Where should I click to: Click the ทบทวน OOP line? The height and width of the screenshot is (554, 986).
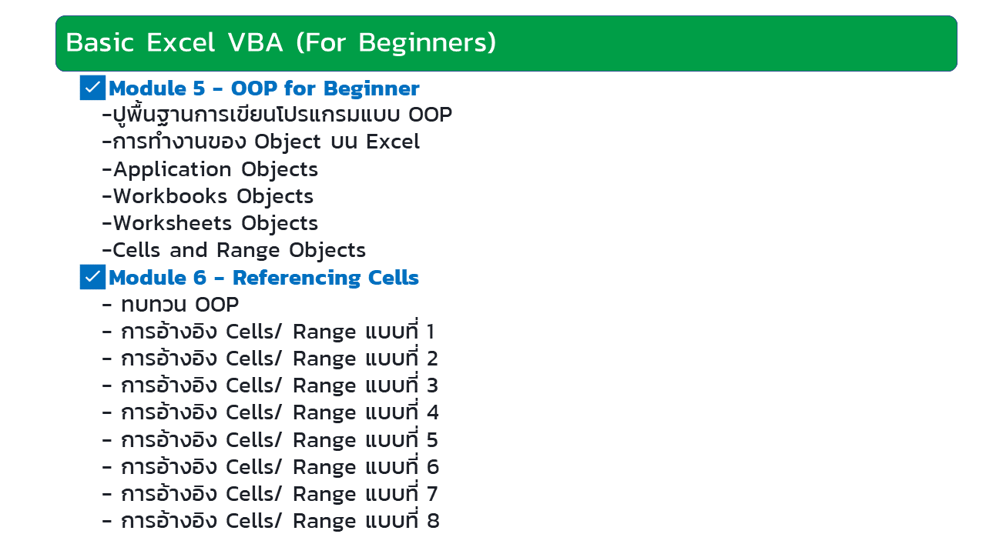coord(170,305)
